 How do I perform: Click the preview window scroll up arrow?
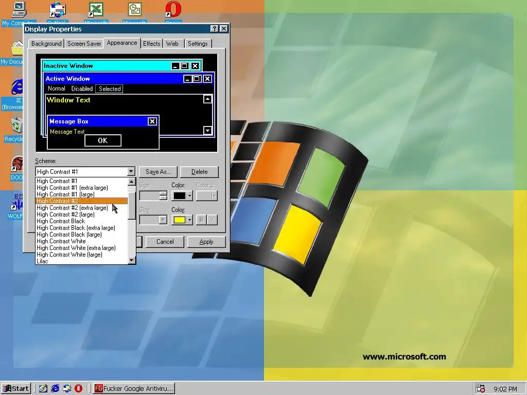(x=208, y=99)
